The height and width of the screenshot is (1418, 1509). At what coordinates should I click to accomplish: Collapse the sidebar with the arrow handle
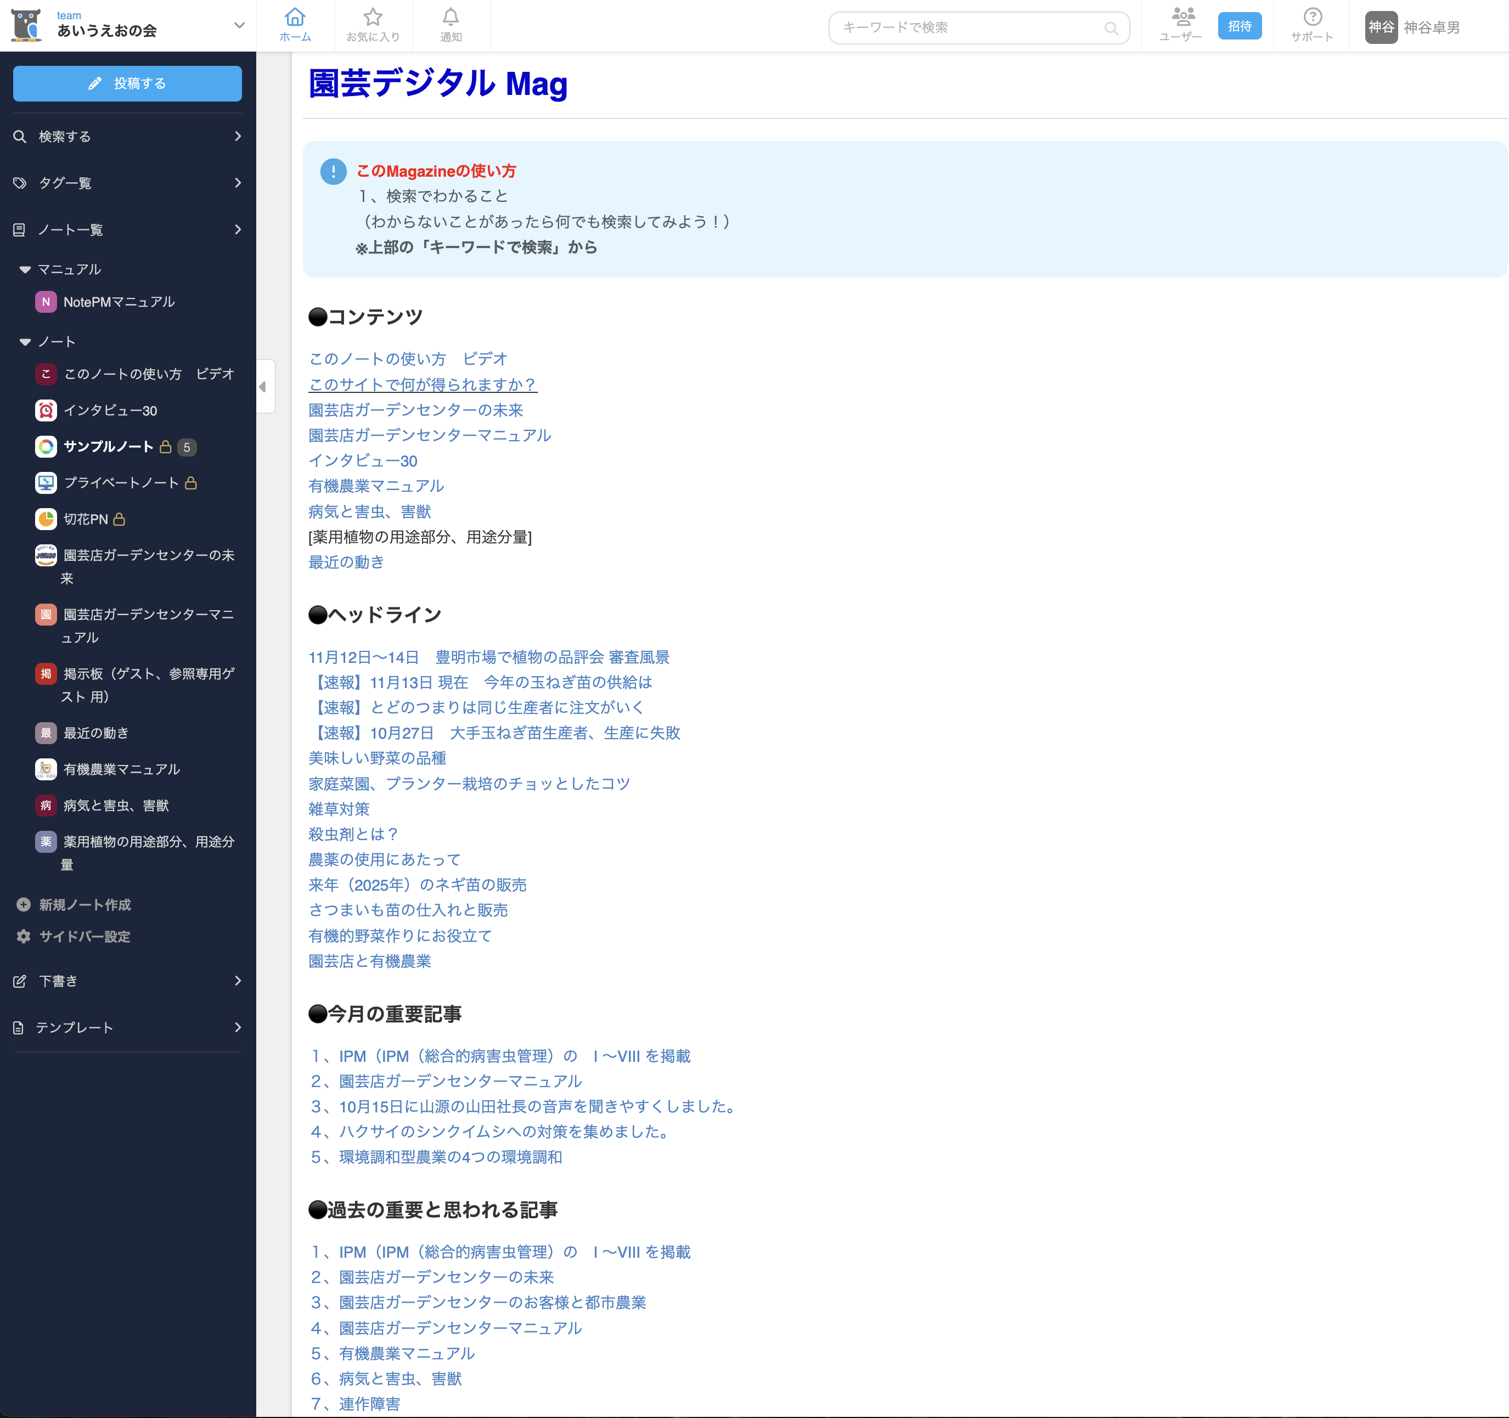point(263,387)
